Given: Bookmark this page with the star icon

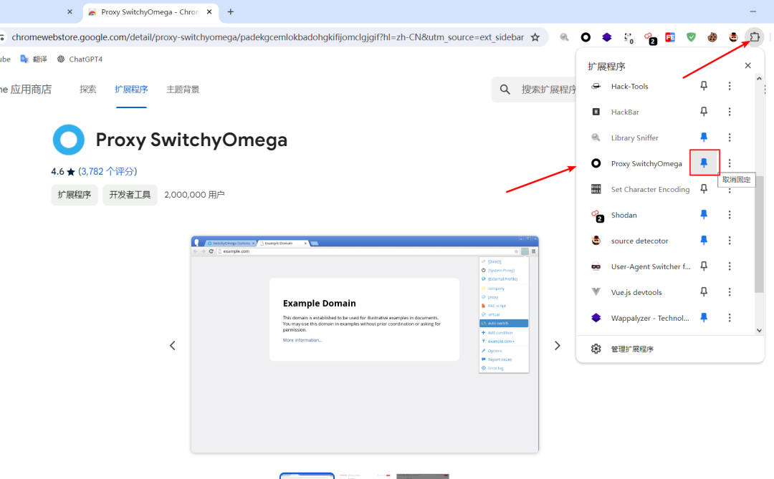Looking at the screenshot, I should 535,37.
